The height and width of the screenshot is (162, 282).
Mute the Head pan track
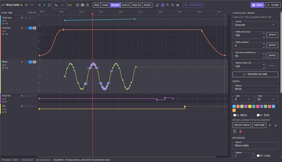(22, 18)
